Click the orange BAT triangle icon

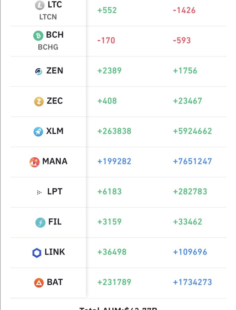tap(39, 283)
